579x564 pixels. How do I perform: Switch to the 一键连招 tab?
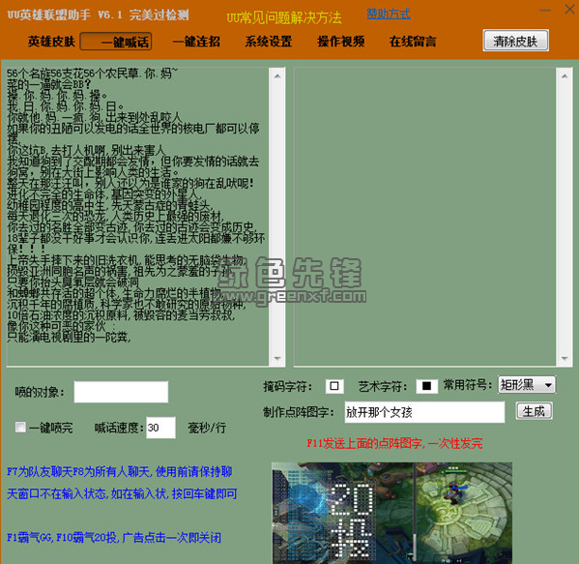point(196,42)
